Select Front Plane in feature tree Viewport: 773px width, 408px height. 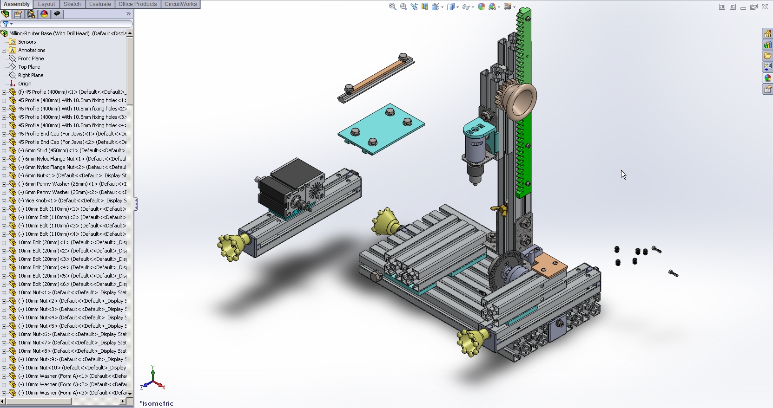click(31, 58)
